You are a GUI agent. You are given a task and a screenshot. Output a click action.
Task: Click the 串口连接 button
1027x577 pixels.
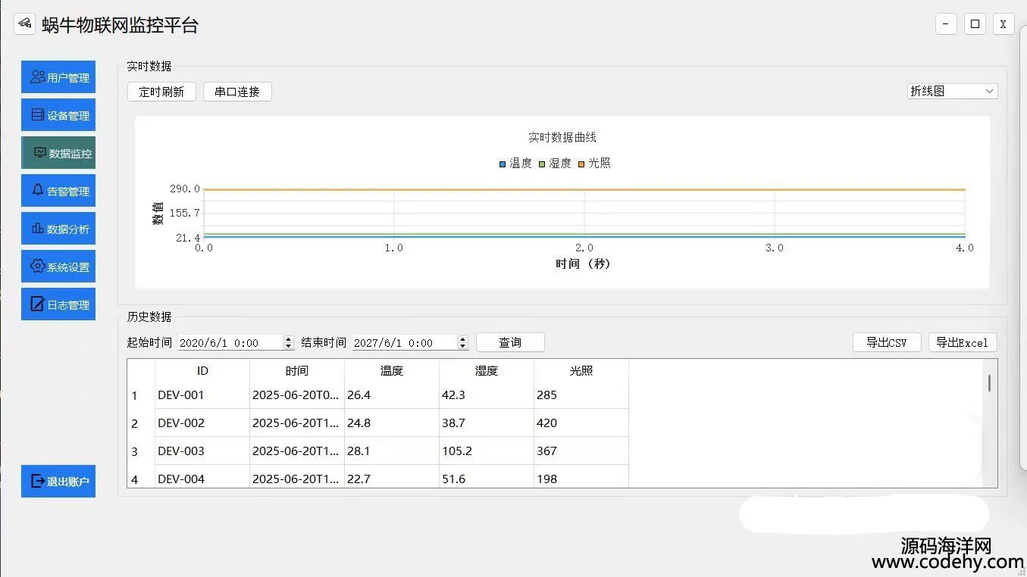237,92
